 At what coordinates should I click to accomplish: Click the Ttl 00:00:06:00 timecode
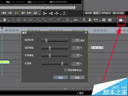point(58,2)
